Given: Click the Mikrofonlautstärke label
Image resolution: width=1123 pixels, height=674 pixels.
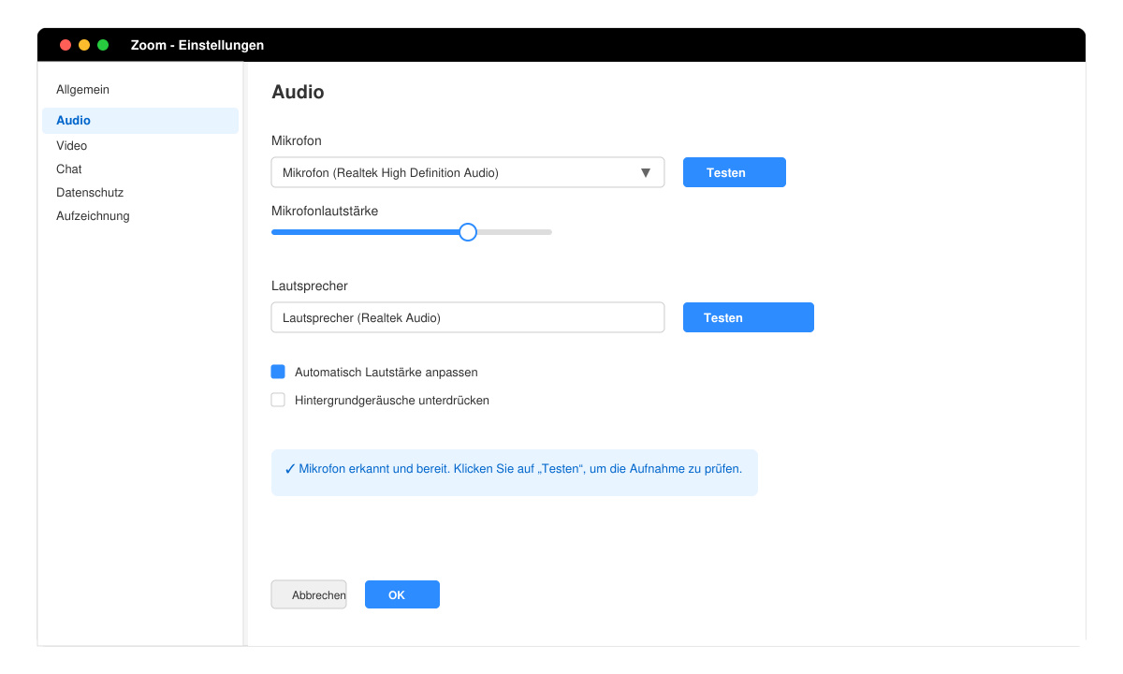Looking at the screenshot, I should click(325, 212).
